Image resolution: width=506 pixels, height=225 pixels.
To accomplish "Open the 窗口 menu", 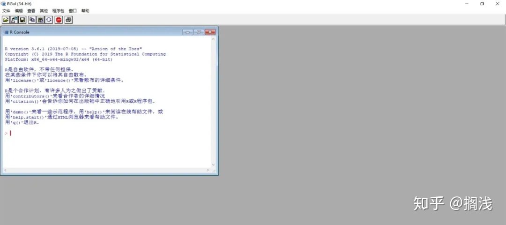I will click(x=73, y=11).
